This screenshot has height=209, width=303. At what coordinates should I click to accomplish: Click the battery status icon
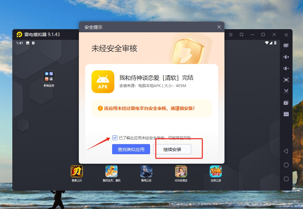coord(275,43)
